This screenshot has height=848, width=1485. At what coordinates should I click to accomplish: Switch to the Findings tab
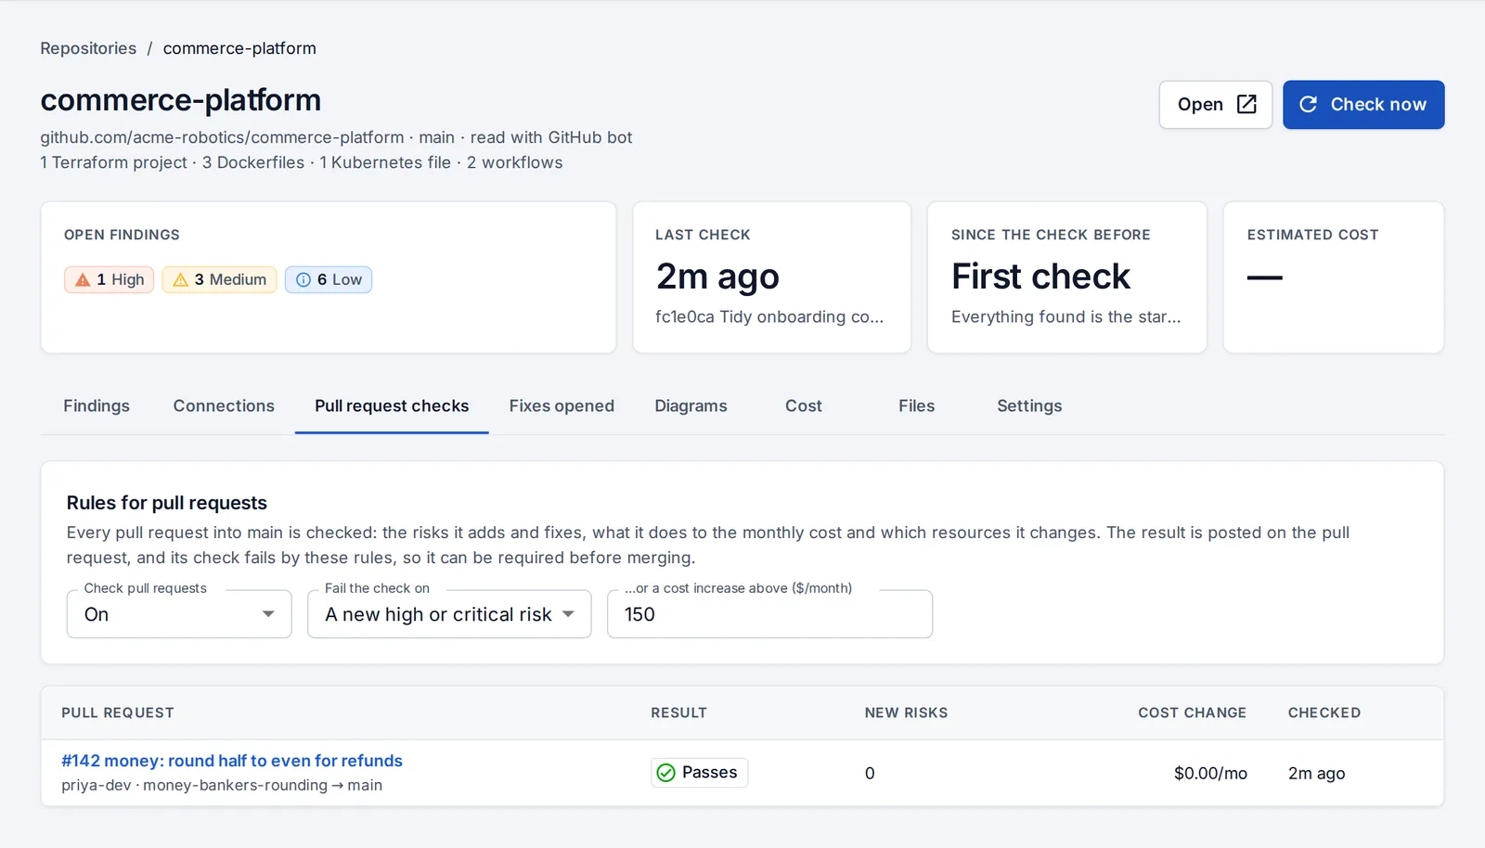click(97, 405)
